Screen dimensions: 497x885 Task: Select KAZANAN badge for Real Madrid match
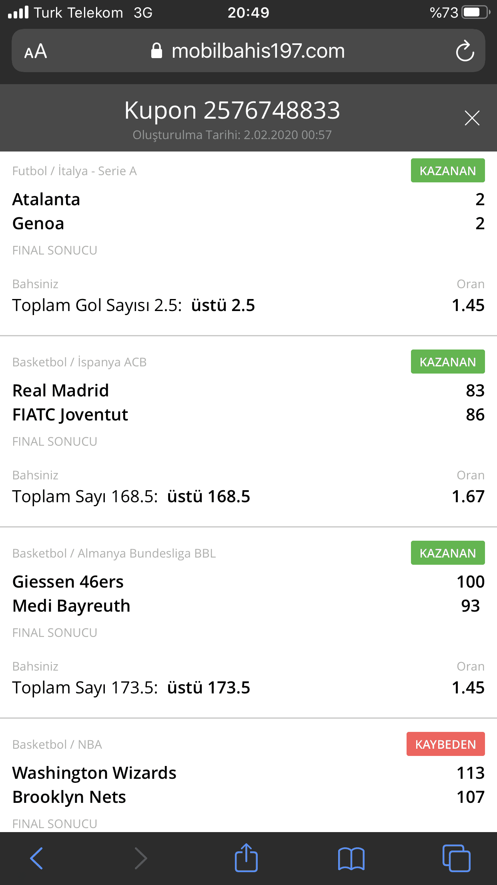point(448,362)
